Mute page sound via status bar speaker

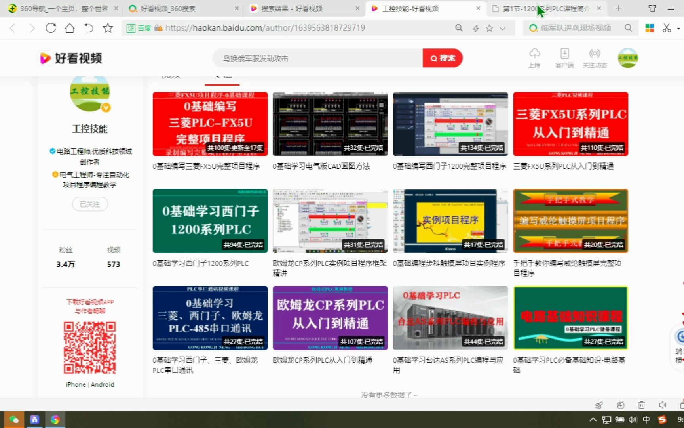(662, 405)
